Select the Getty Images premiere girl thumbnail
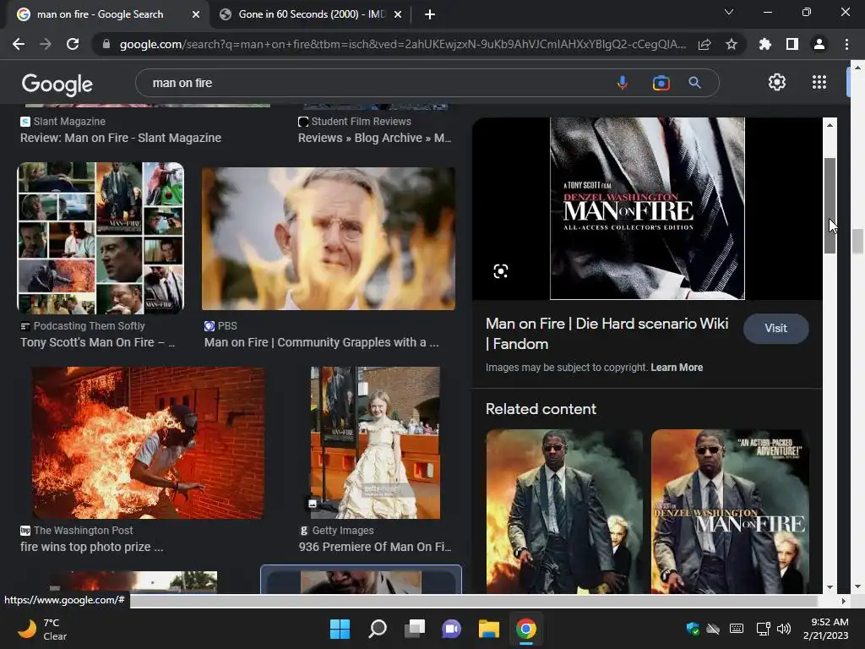 [x=375, y=443]
